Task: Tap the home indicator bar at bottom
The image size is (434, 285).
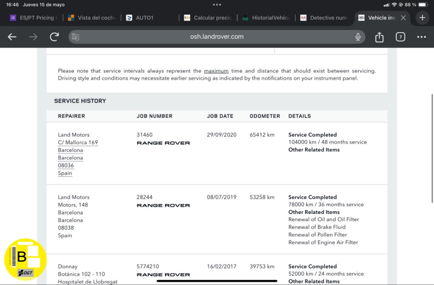Action: click(x=217, y=281)
